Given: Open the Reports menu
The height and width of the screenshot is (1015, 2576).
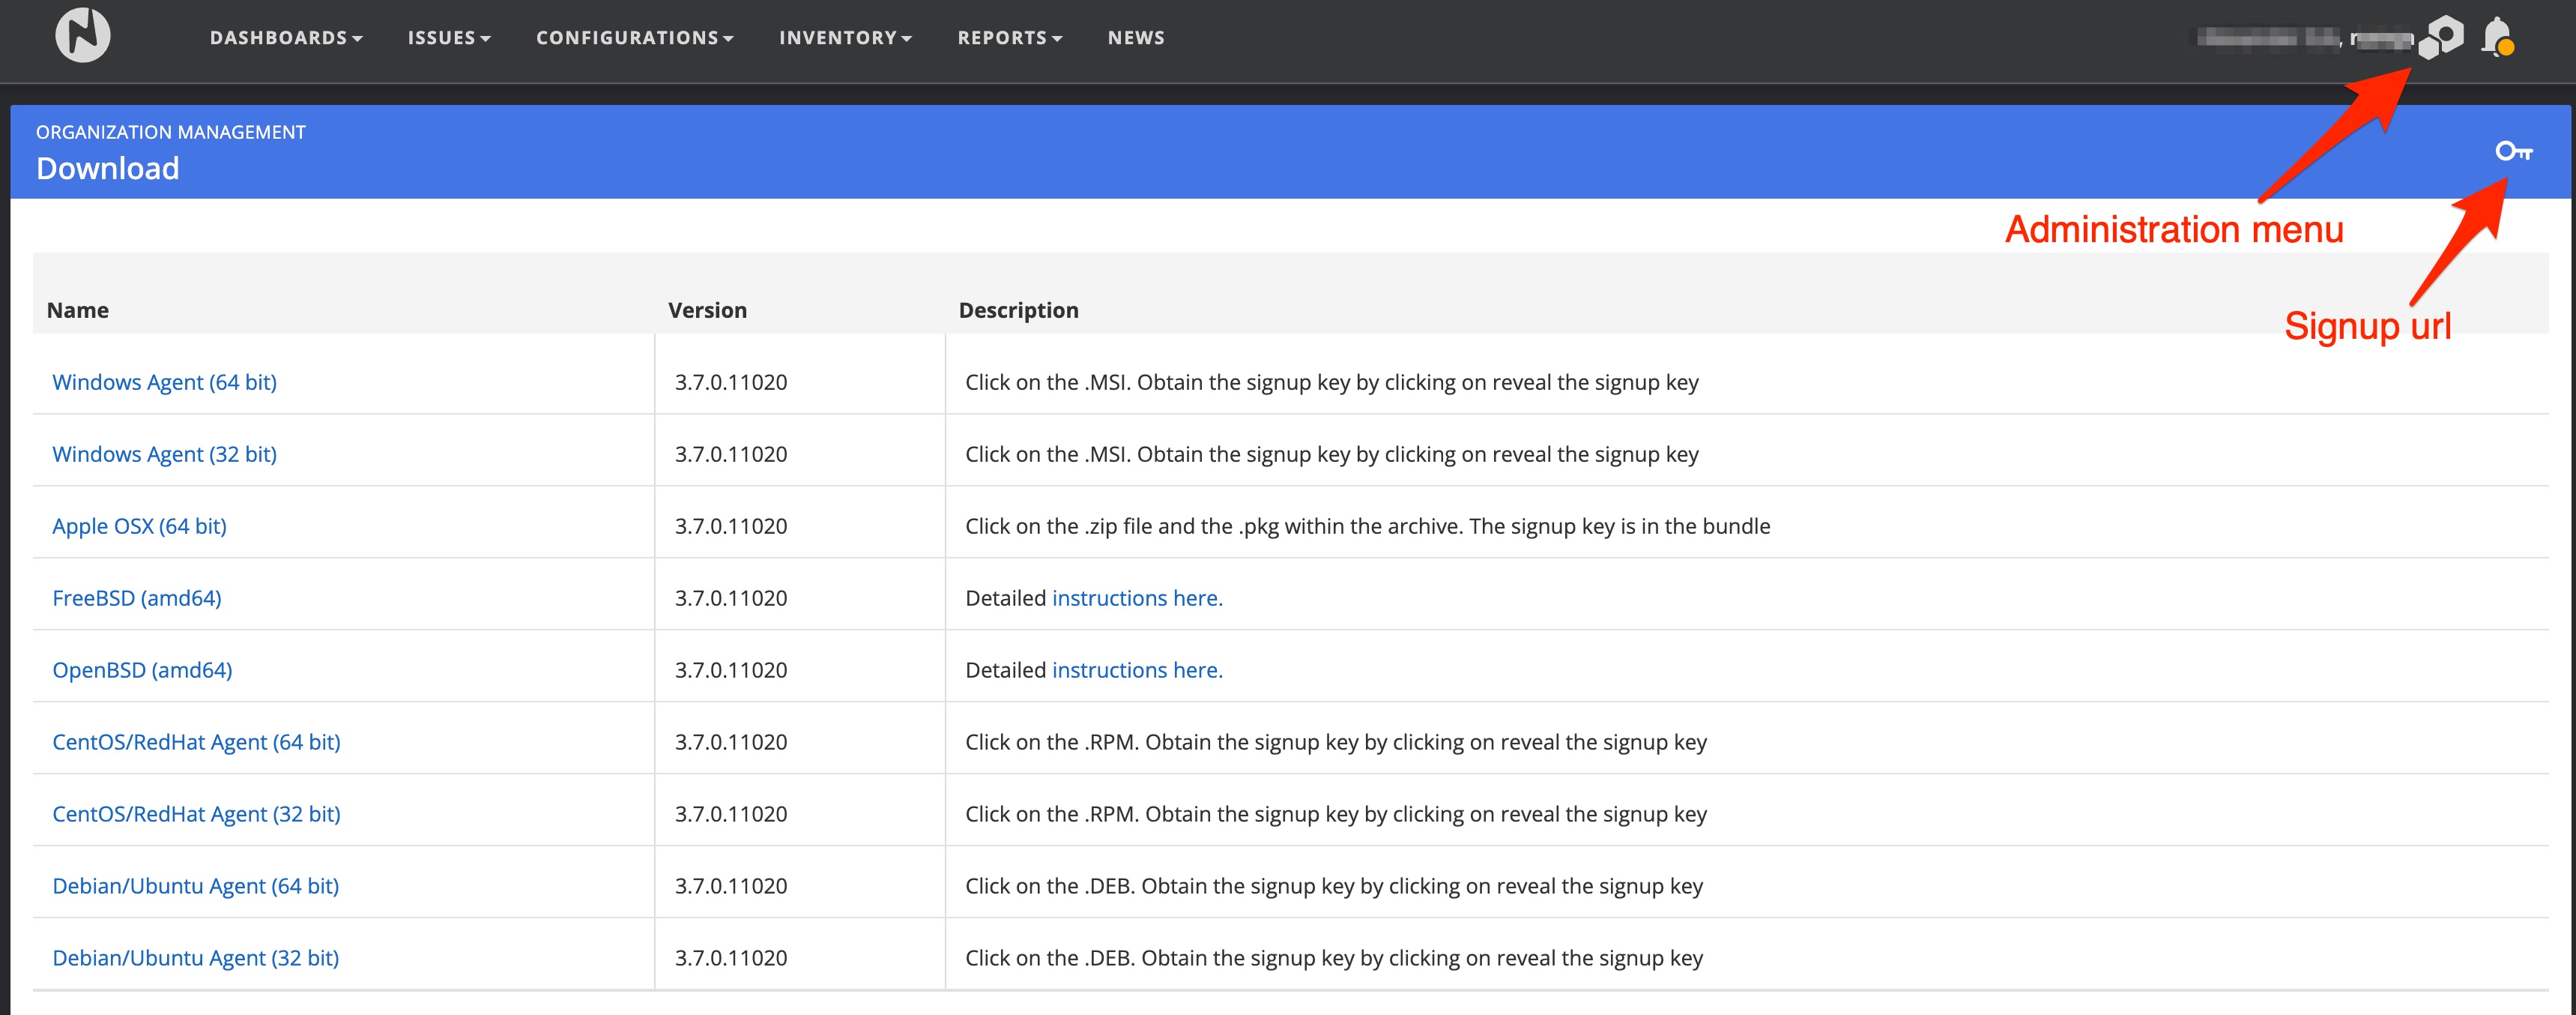Looking at the screenshot, I should coord(1009,38).
